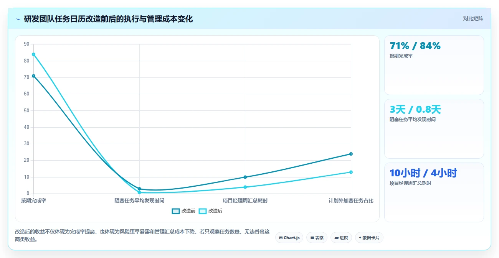
Task: Click the y-axis value 90
Action: [26, 44]
